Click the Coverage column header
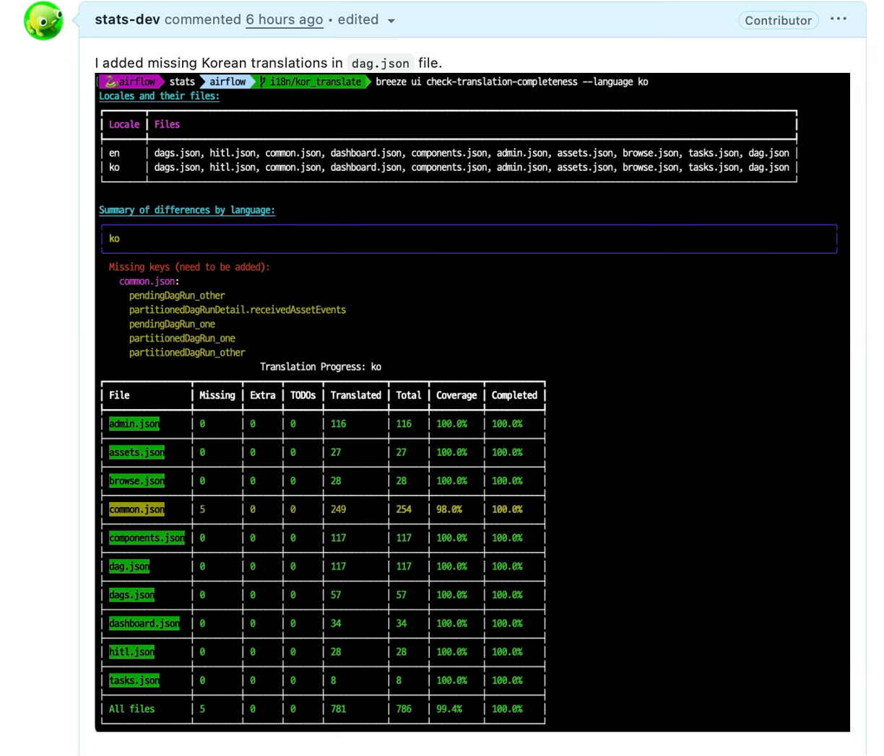Screen dimensions: 884x756 coord(456,395)
